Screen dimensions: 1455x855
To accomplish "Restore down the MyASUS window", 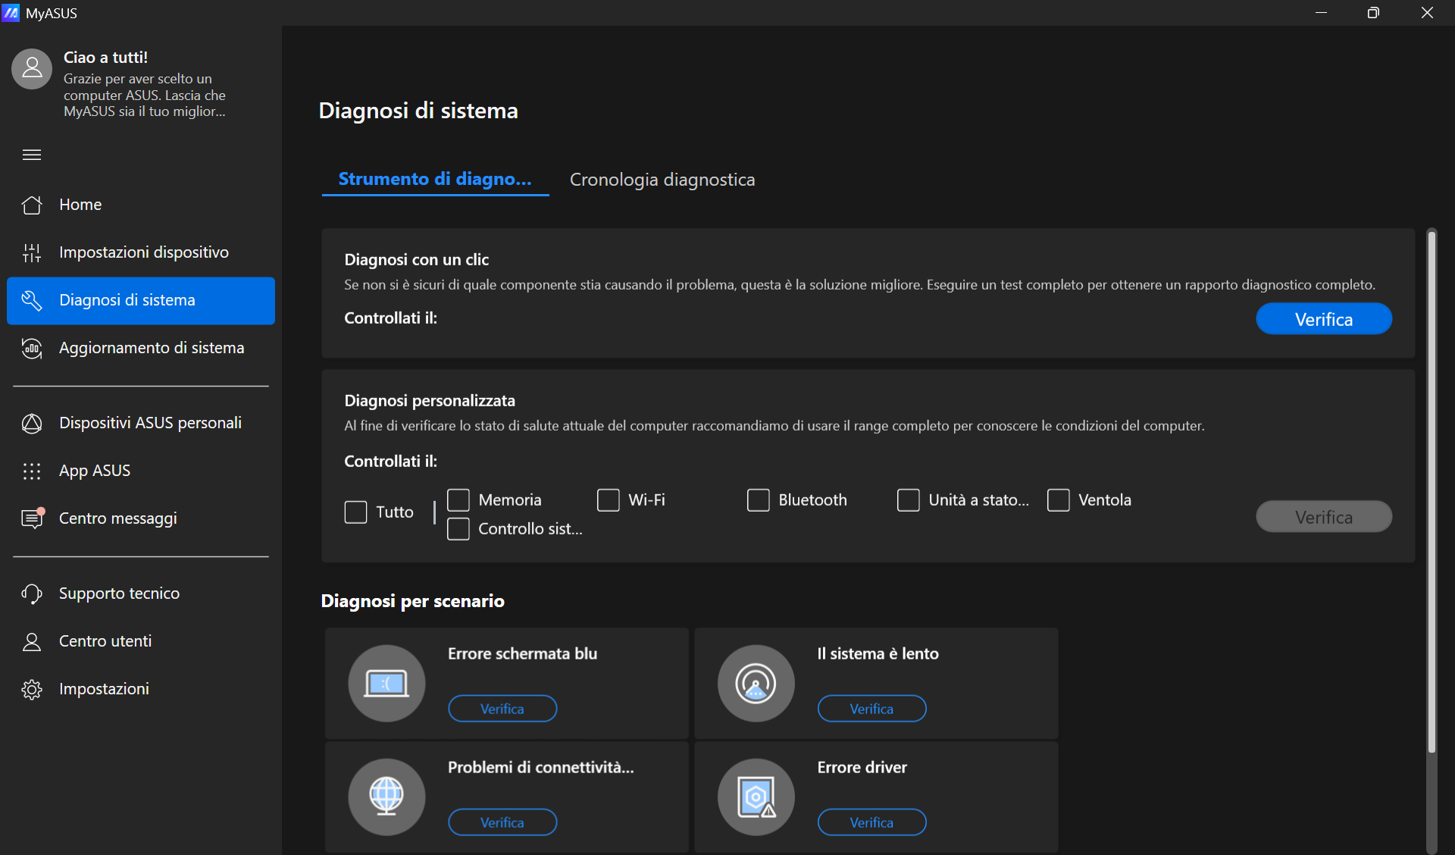I will (1373, 13).
